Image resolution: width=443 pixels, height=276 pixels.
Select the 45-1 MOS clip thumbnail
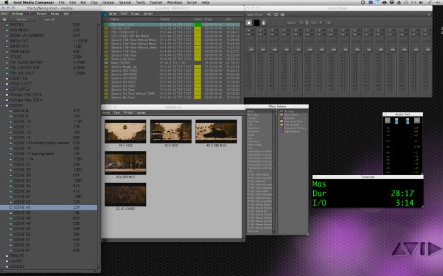(120, 130)
